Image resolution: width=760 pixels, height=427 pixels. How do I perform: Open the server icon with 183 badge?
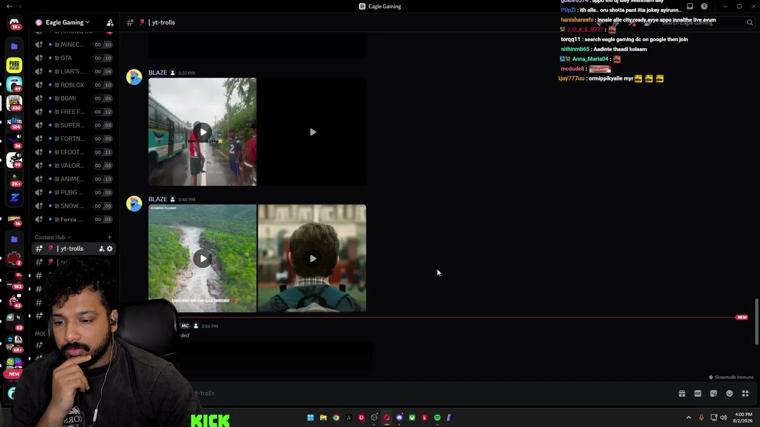14,279
